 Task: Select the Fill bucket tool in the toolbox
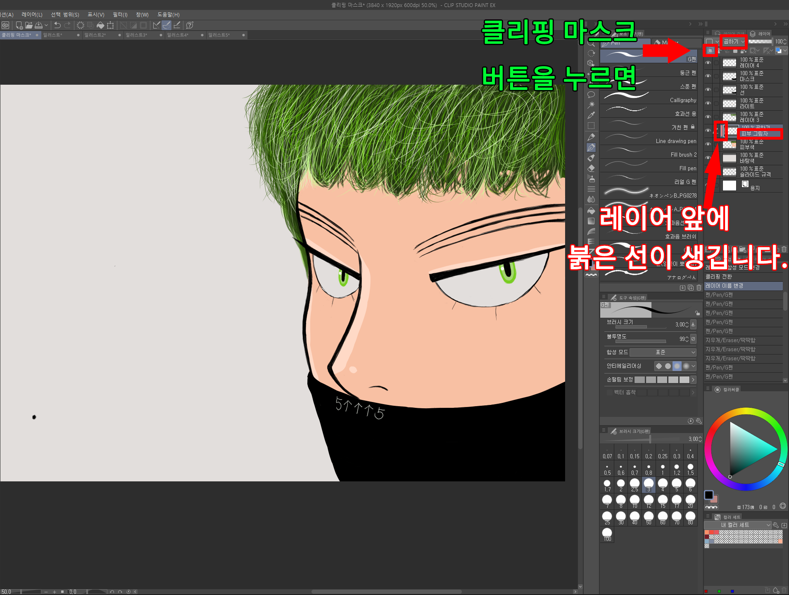[591, 211]
